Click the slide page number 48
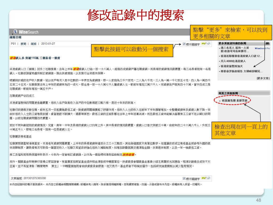 pyautogui.click(x=259, y=200)
